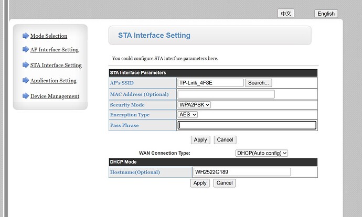
Task: Click the arrow icon beside STA Interface Setting
Action: point(25,65)
